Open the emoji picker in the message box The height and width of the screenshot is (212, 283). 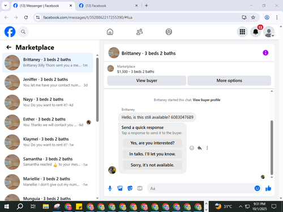(x=257, y=188)
